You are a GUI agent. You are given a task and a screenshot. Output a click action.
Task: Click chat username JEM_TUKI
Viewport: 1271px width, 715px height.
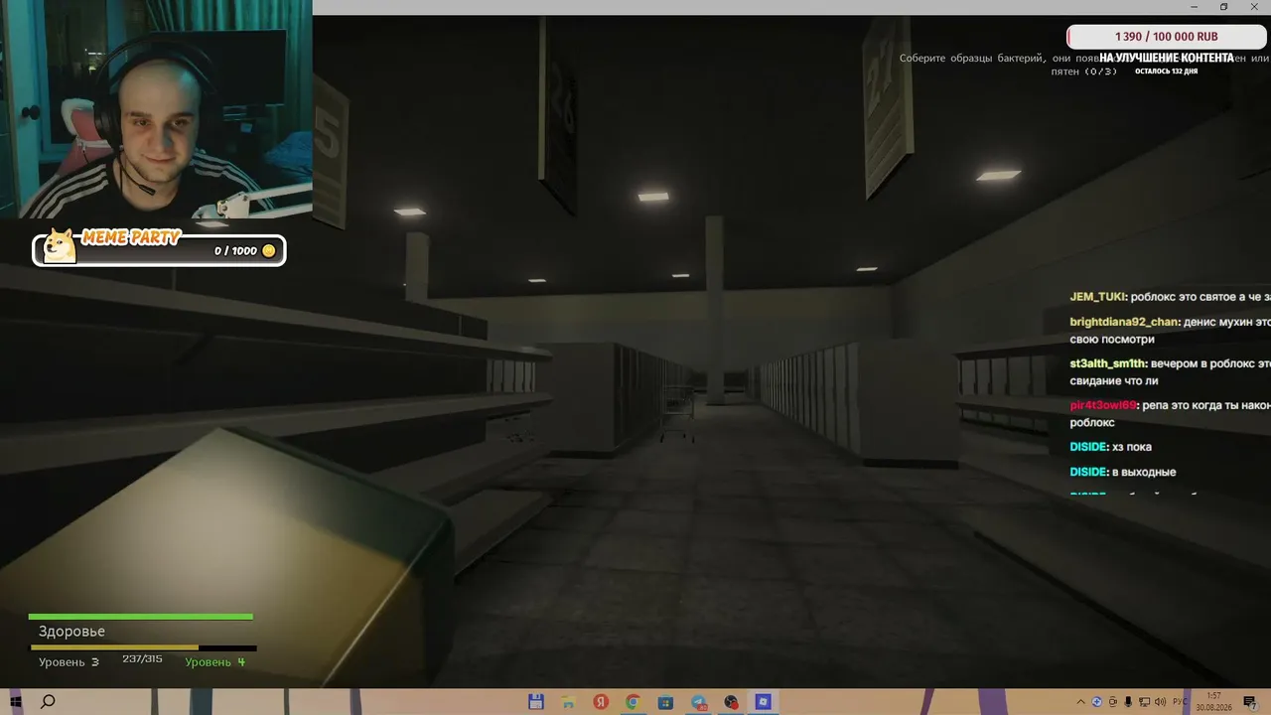point(1097,297)
